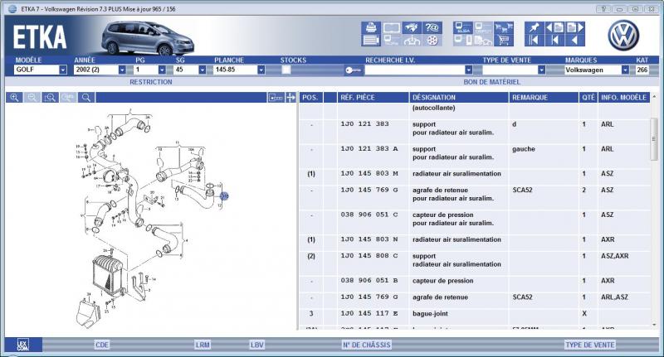Click the RESTRICTION tab label
This screenshot has width=664, height=357.
click(151, 82)
